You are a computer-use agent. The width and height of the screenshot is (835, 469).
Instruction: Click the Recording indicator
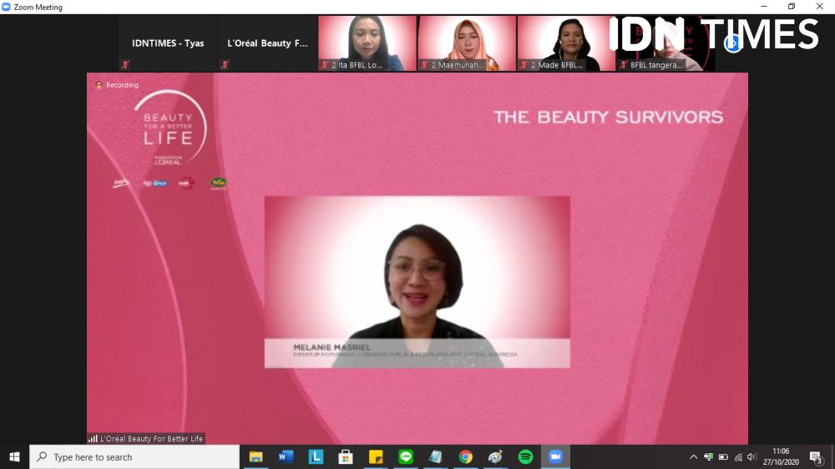pyautogui.click(x=117, y=84)
